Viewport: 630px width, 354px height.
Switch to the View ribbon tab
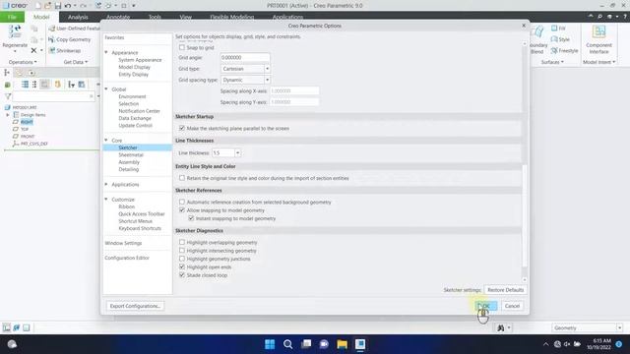pos(186,17)
